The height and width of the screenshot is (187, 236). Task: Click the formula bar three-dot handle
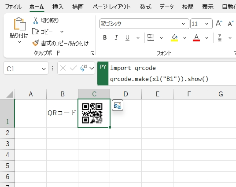click(53, 68)
